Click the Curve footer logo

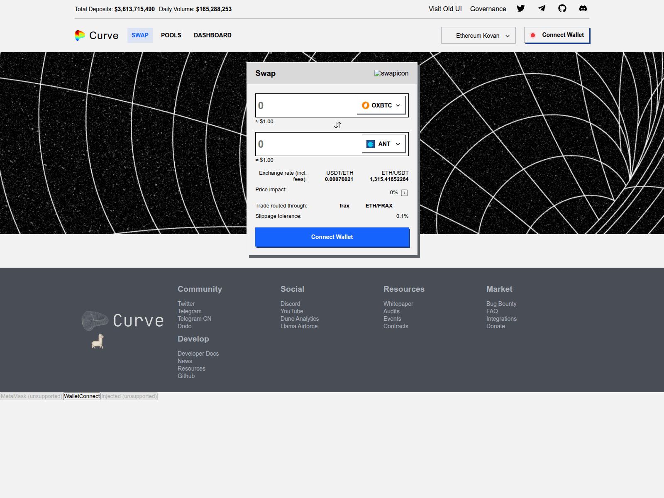click(123, 320)
